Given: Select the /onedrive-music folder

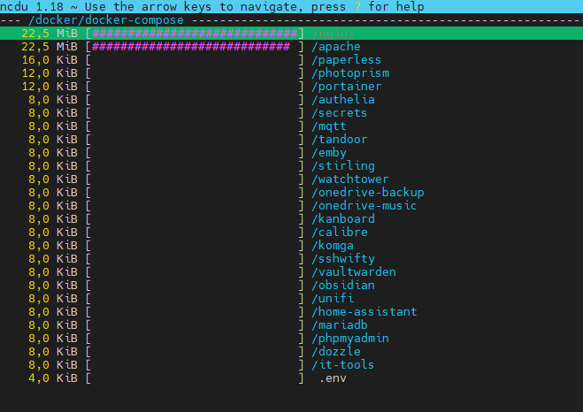Looking at the screenshot, I should 364,206.
